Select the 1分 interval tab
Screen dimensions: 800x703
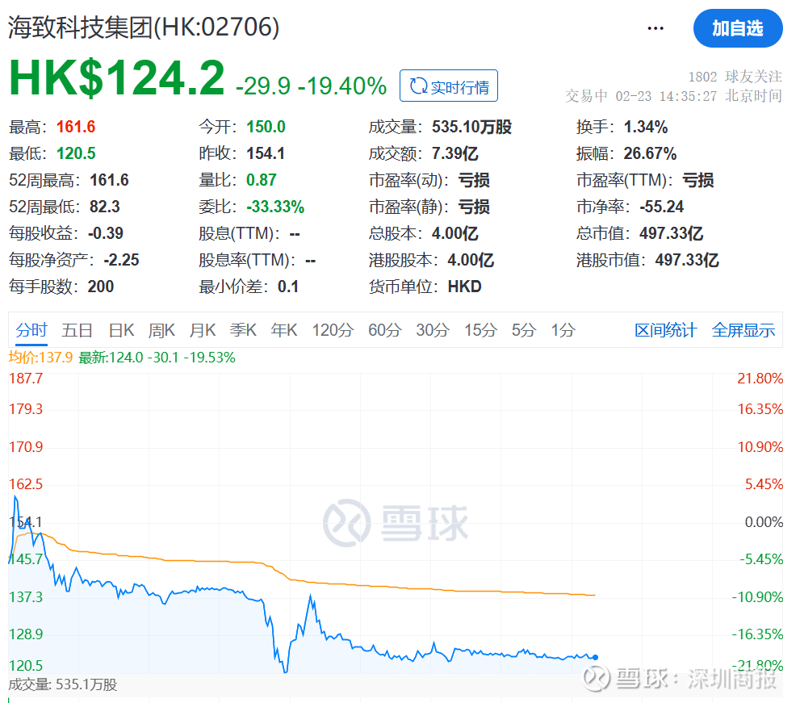tap(563, 330)
